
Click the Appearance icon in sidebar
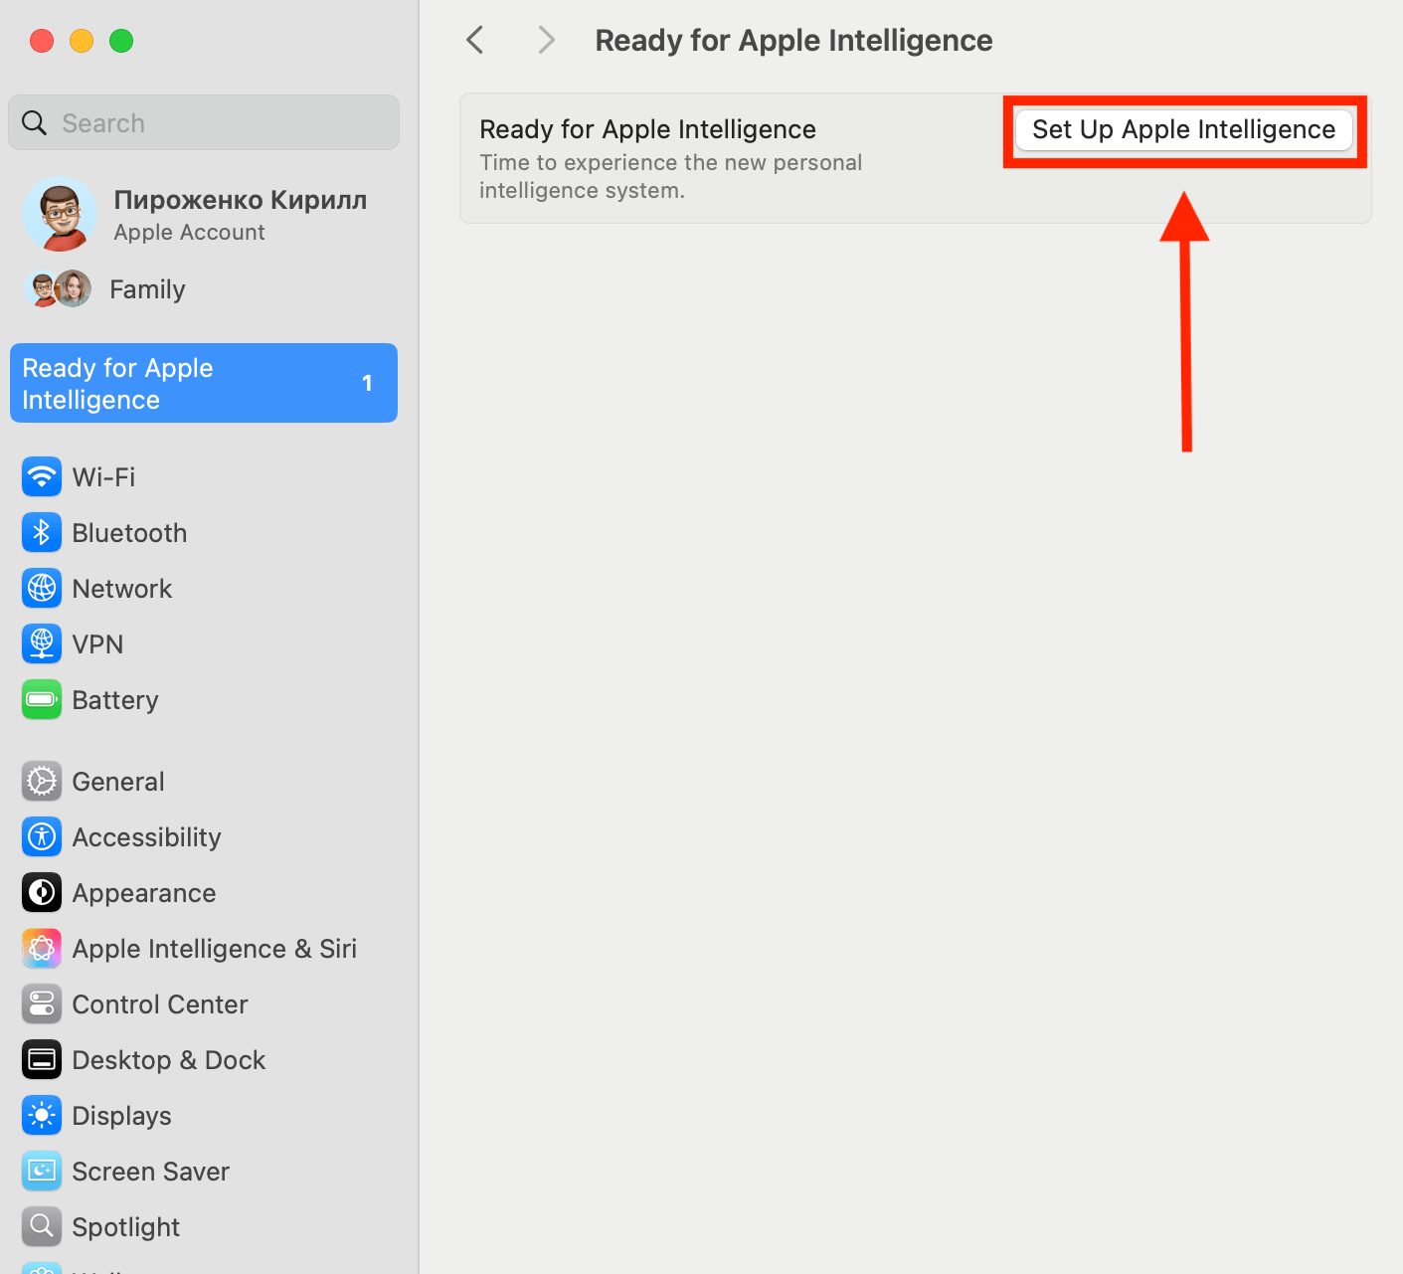[41, 892]
